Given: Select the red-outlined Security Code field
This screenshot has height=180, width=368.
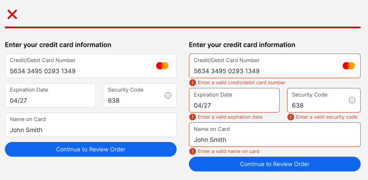Looking at the screenshot, I should (x=317, y=100).
